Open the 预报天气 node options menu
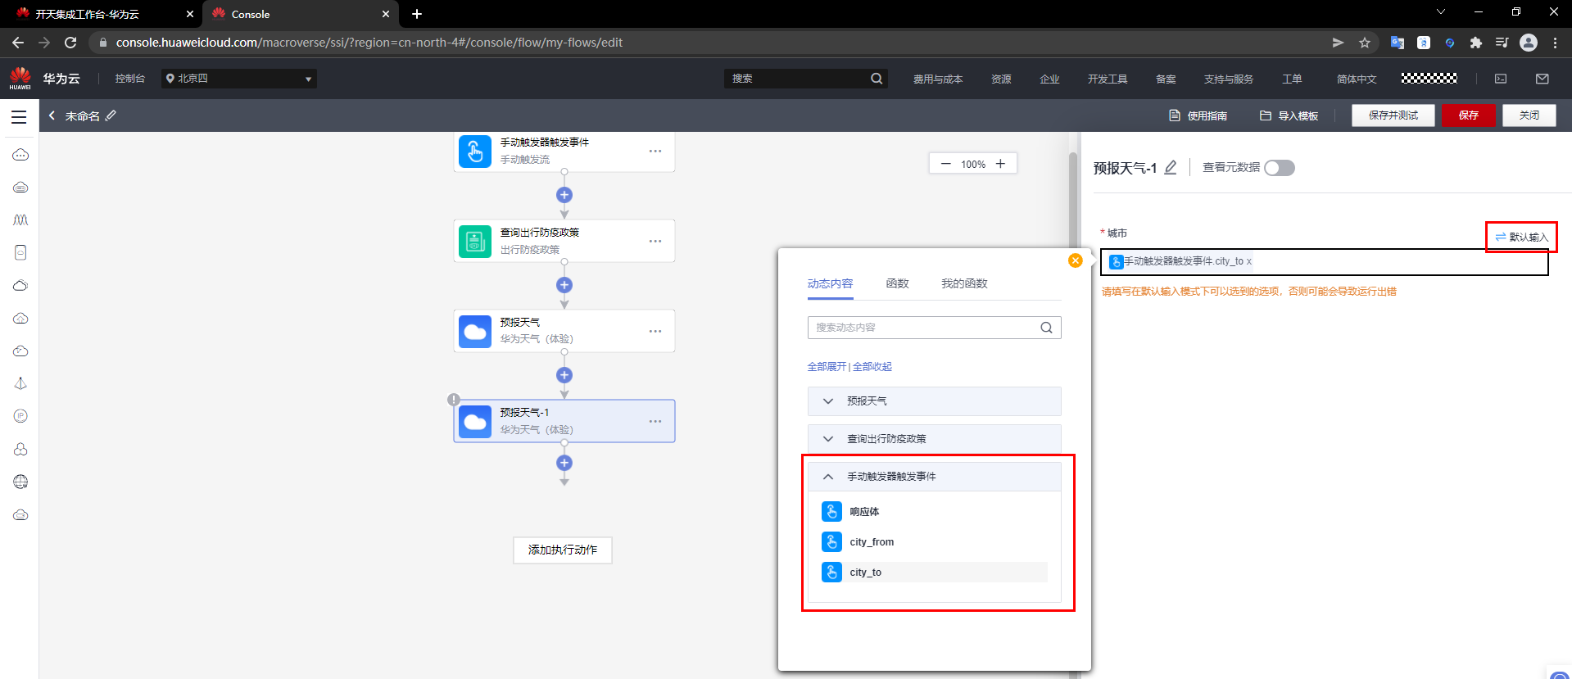Image resolution: width=1572 pixels, height=679 pixels. coord(655,331)
